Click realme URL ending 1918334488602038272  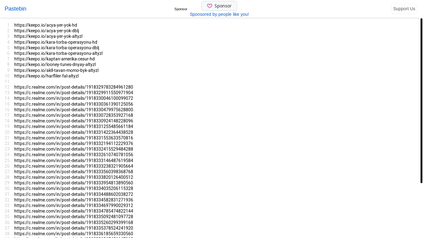(x=74, y=194)
